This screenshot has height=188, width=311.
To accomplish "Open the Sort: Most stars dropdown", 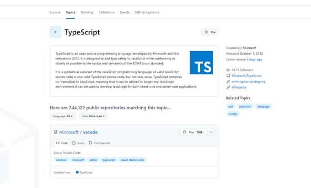I will pyautogui.click(x=93, y=116).
